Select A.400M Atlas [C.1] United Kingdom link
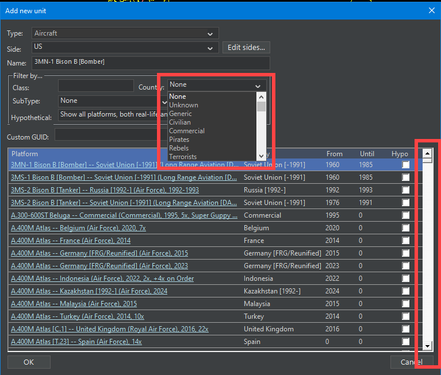 coord(110,329)
